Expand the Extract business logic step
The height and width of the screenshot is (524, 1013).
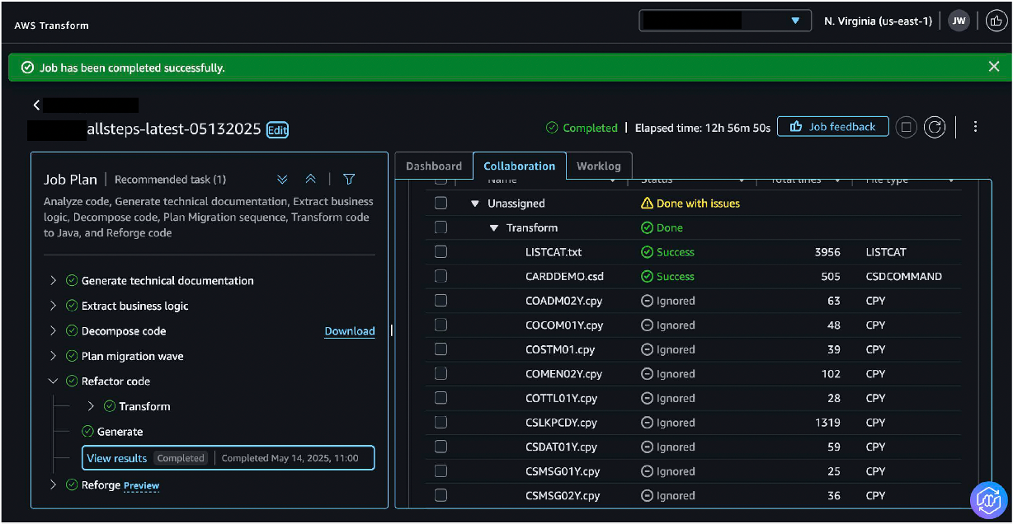tap(54, 306)
